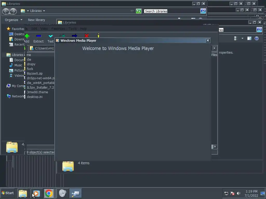266x199 pixels.
Task: Click the speaker app icon on taskbar
Action: (63, 193)
